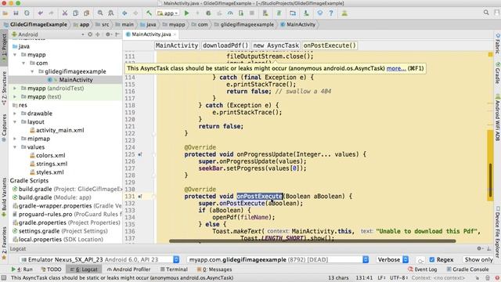Screen dimensions: 501x282
Task: Click the navigate Back arrow icon
Action: click(x=124, y=13)
